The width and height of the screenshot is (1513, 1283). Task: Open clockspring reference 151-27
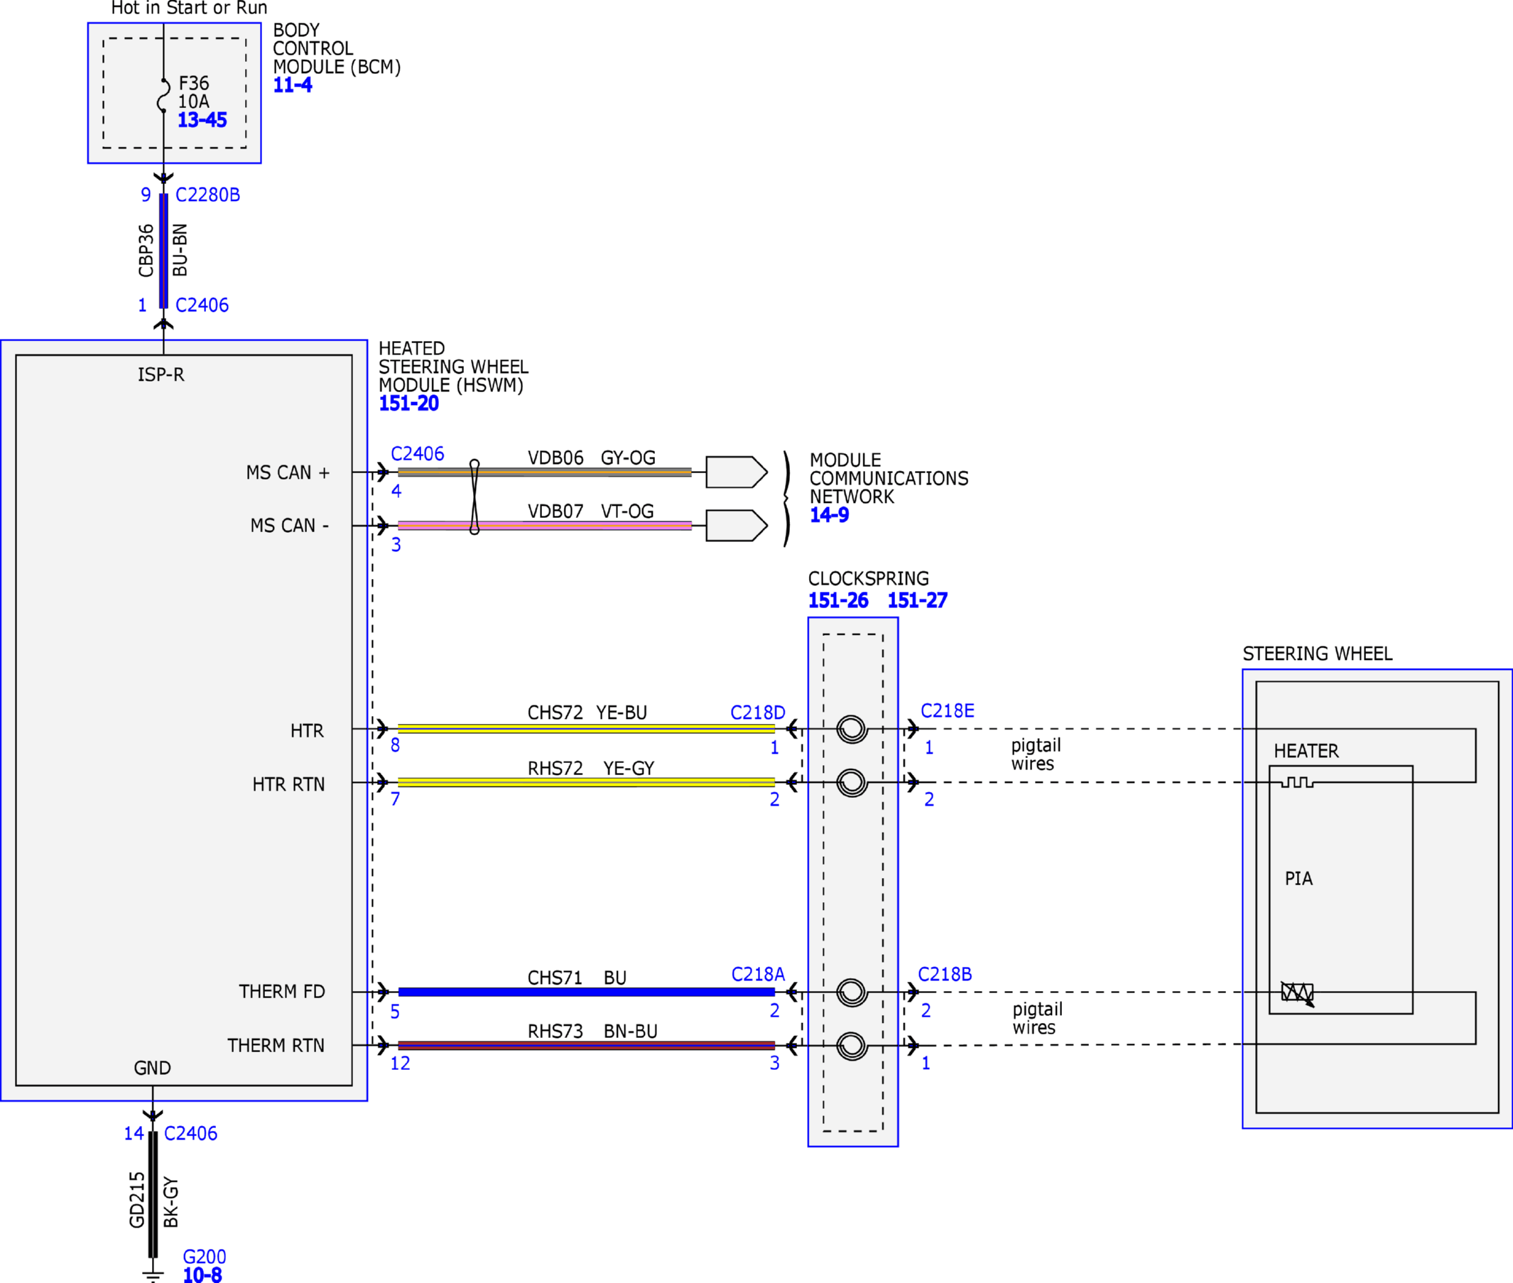918,601
